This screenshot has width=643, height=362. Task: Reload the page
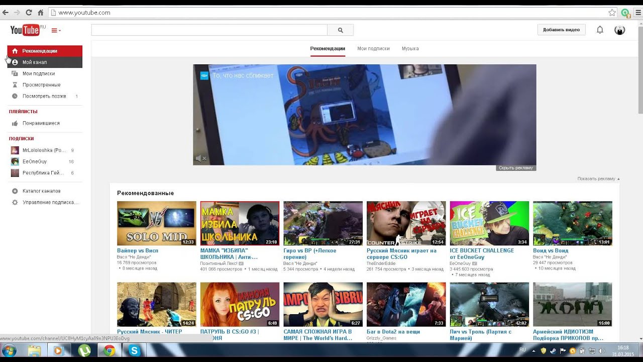(x=29, y=13)
